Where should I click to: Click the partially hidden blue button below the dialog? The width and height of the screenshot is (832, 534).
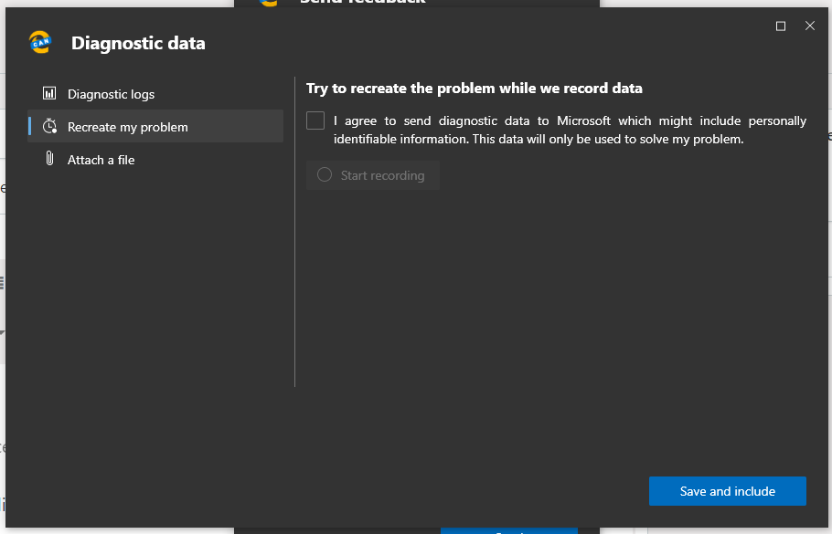pyautogui.click(x=508, y=530)
